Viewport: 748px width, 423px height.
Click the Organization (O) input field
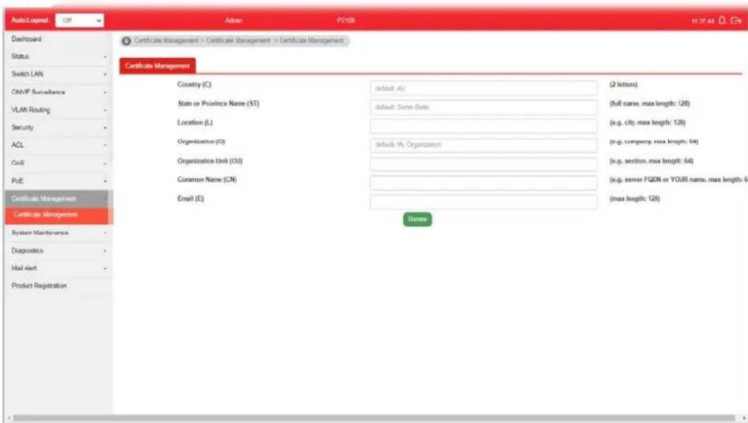pyautogui.click(x=483, y=144)
